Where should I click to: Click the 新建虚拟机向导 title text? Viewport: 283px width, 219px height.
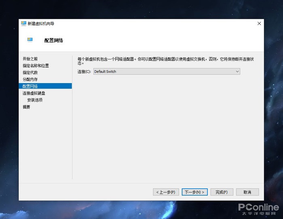pos(41,23)
